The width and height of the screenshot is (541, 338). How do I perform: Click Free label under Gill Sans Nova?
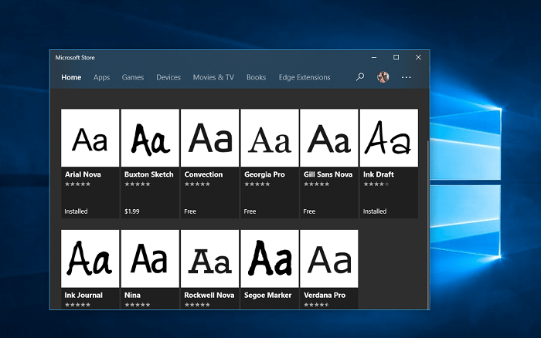coord(309,211)
